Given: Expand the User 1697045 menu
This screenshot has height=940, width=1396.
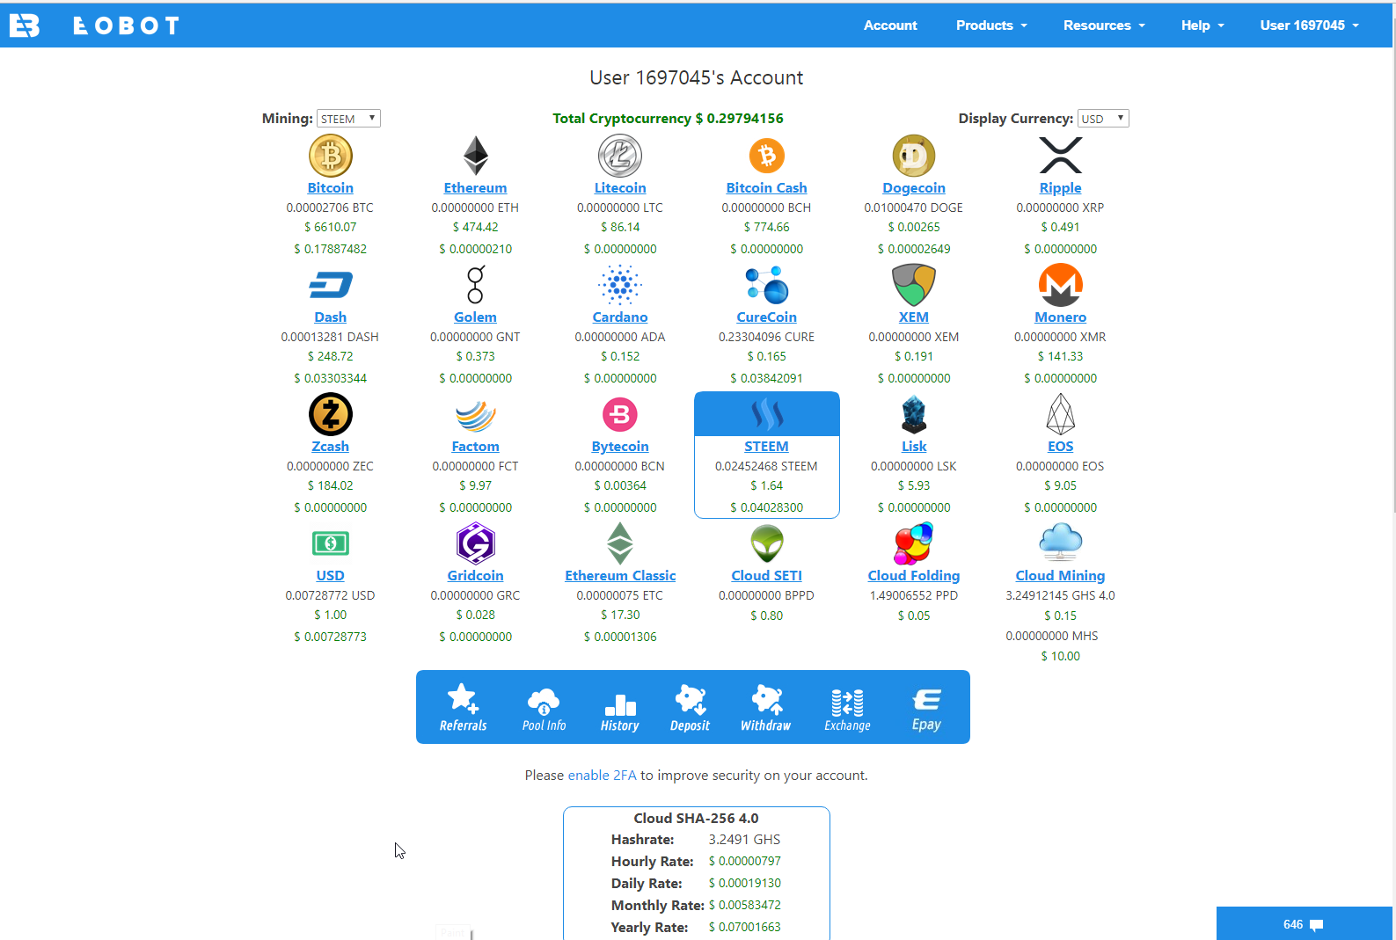Looking at the screenshot, I should point(1309,26).
